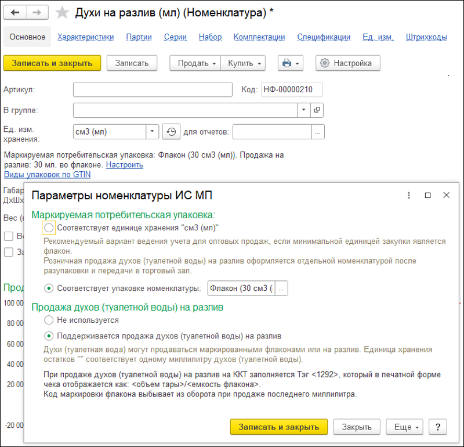
Task: Open help with the question mark button
Action: (438, 427)
